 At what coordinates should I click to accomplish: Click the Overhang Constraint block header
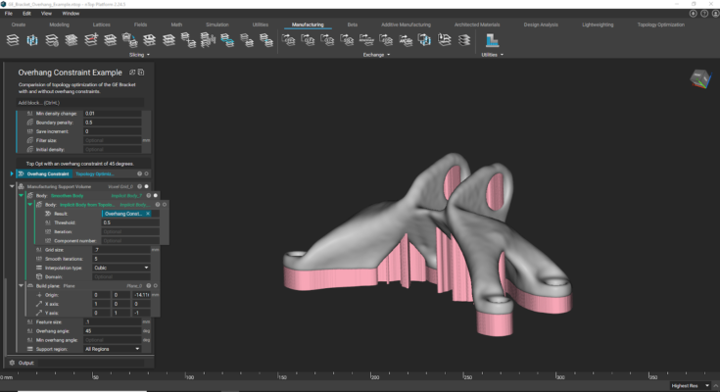click(47, 173)
